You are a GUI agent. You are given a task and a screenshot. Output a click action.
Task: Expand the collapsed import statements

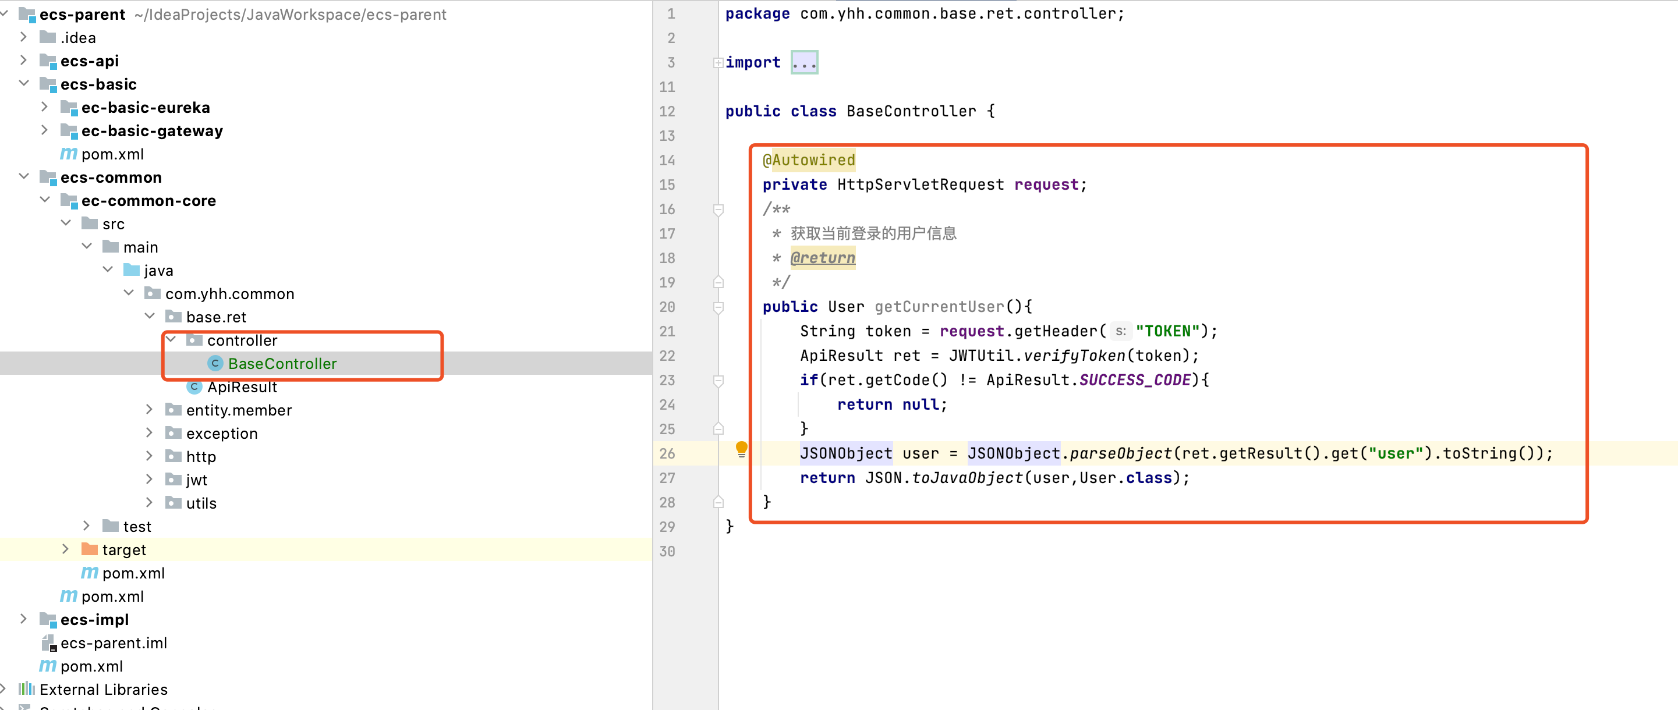(x=718, y=63)
